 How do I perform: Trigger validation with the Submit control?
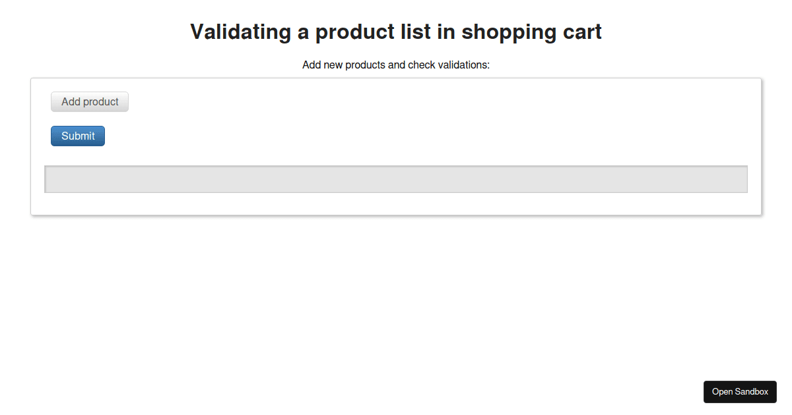(x=77, y=136)
